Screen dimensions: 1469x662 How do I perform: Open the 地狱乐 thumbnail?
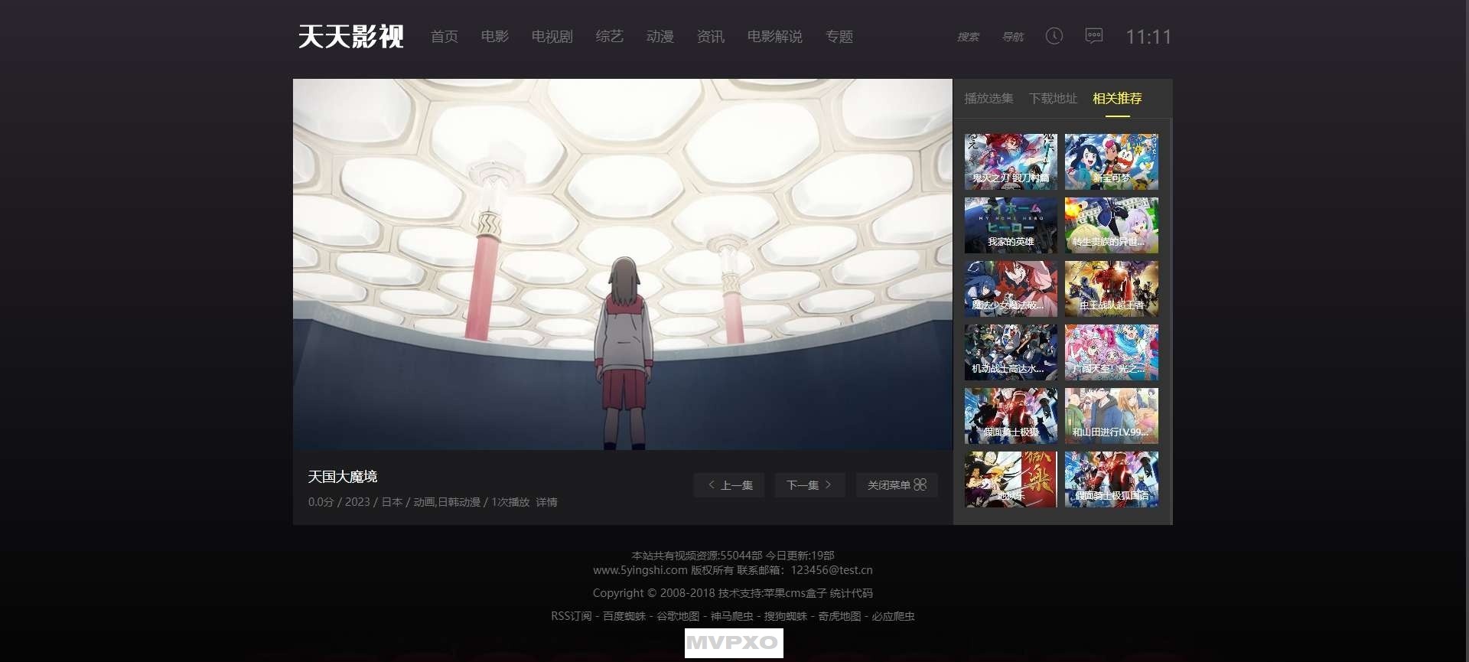click(x=1011, y=479)
